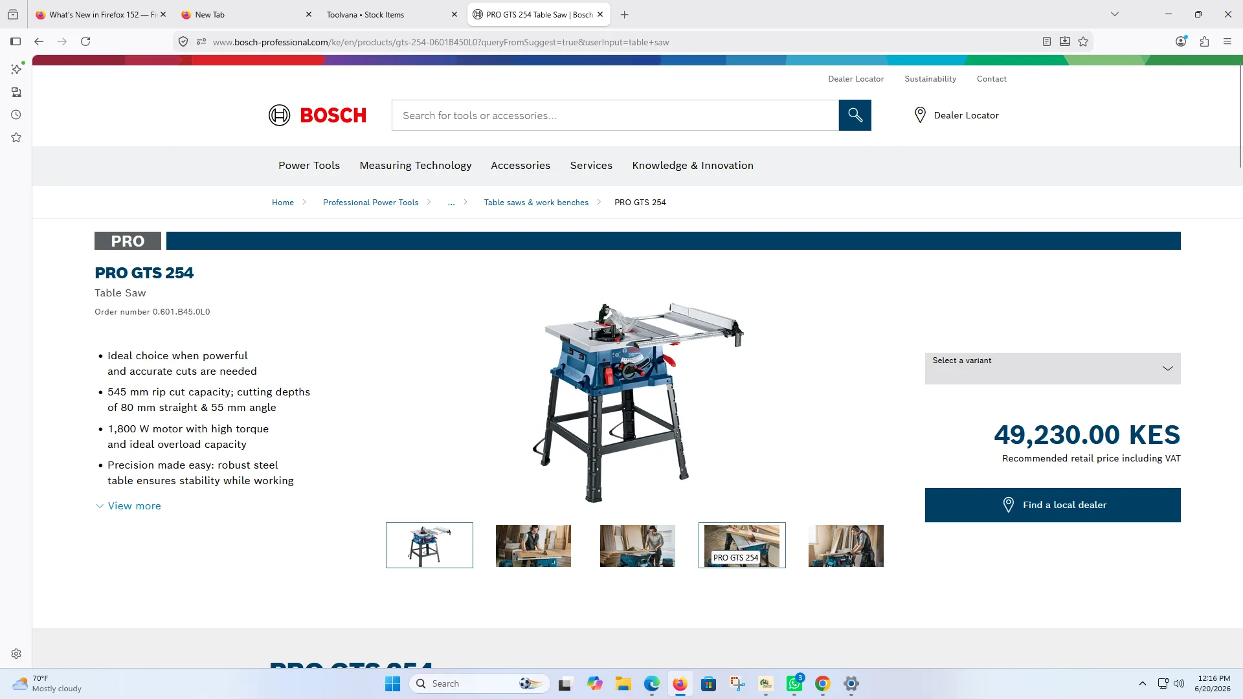Click the browser address bar URL
The height and width of the screenshot is (699, 1243).
click(440, 42)
